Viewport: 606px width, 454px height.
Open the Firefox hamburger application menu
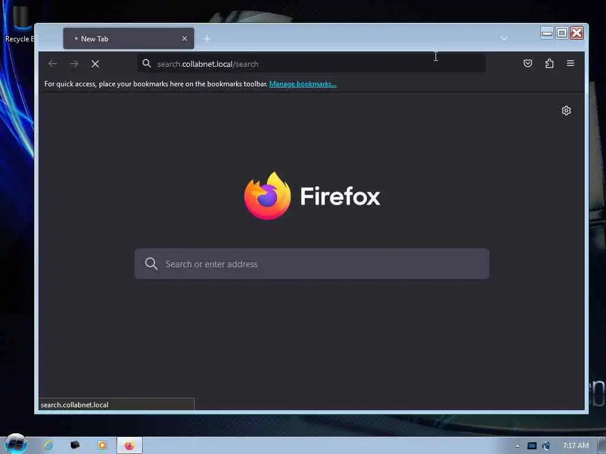coord(570,63)
